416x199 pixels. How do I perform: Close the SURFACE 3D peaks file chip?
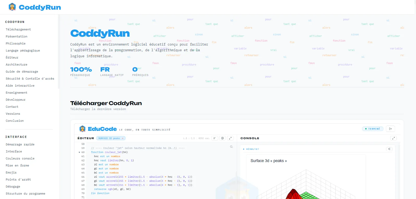123,138
